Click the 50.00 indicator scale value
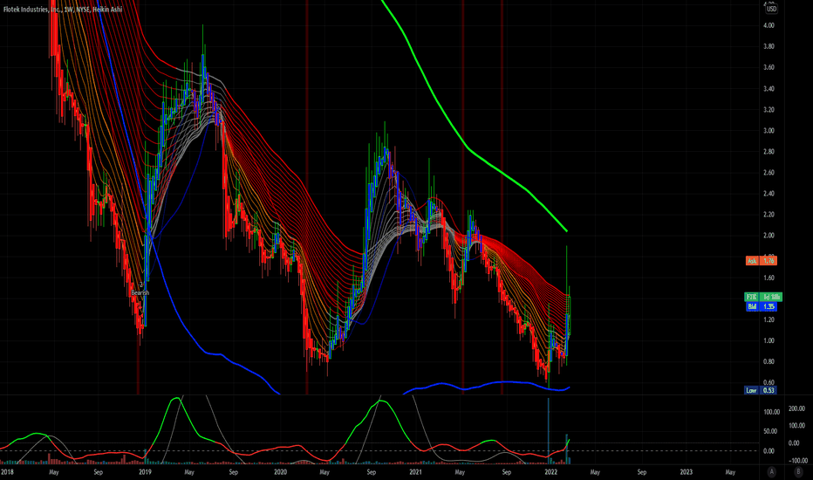The image size is (813, 480). click(x=771, y=431)
